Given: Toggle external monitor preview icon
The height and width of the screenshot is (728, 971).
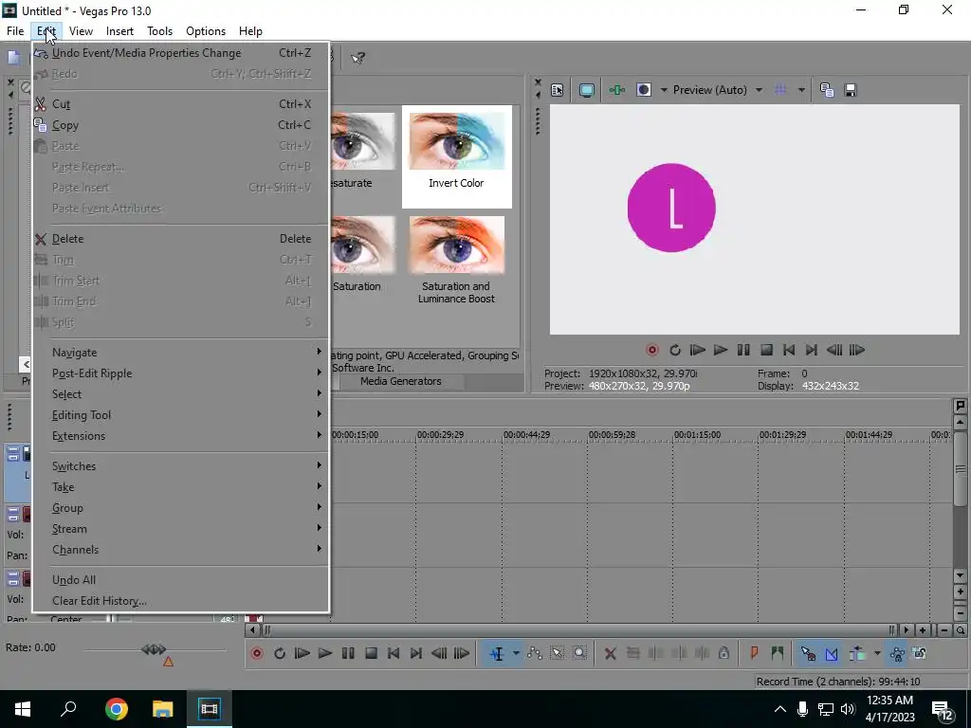Looking at the screenshot, I should (586, 90).
